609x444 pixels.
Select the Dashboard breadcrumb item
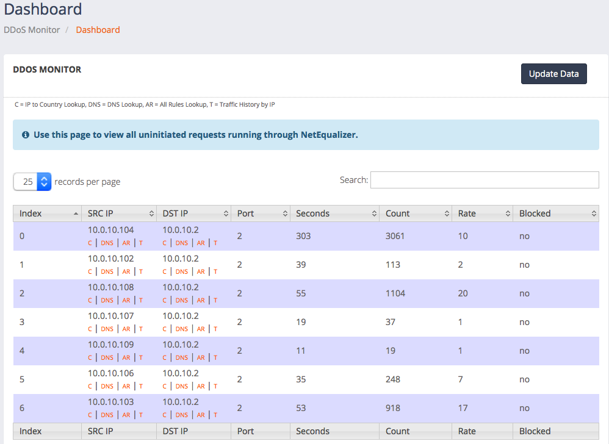[98, 30]
